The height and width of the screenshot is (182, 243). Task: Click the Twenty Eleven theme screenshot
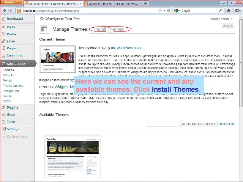coord(57,59)
